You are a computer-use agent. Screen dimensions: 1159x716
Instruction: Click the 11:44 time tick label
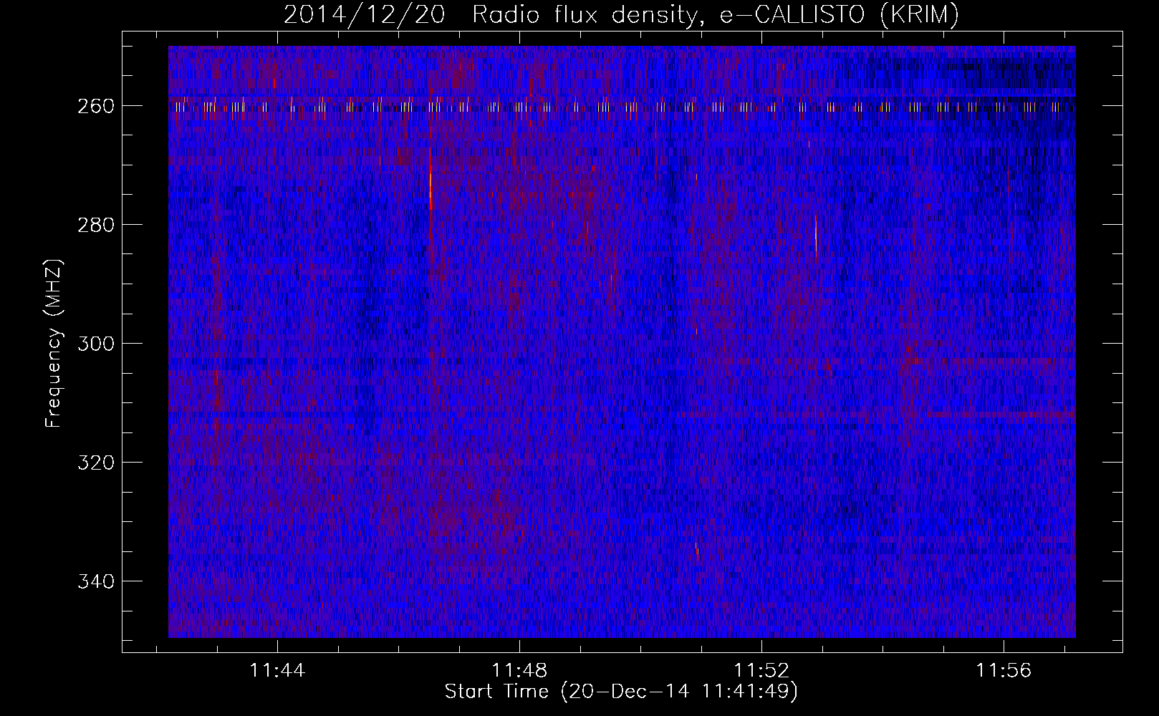[x=277, y=670]
